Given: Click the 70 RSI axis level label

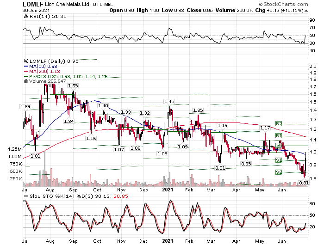Looking at the screenshot, I should pyautogui.click(x=312, y=28).
